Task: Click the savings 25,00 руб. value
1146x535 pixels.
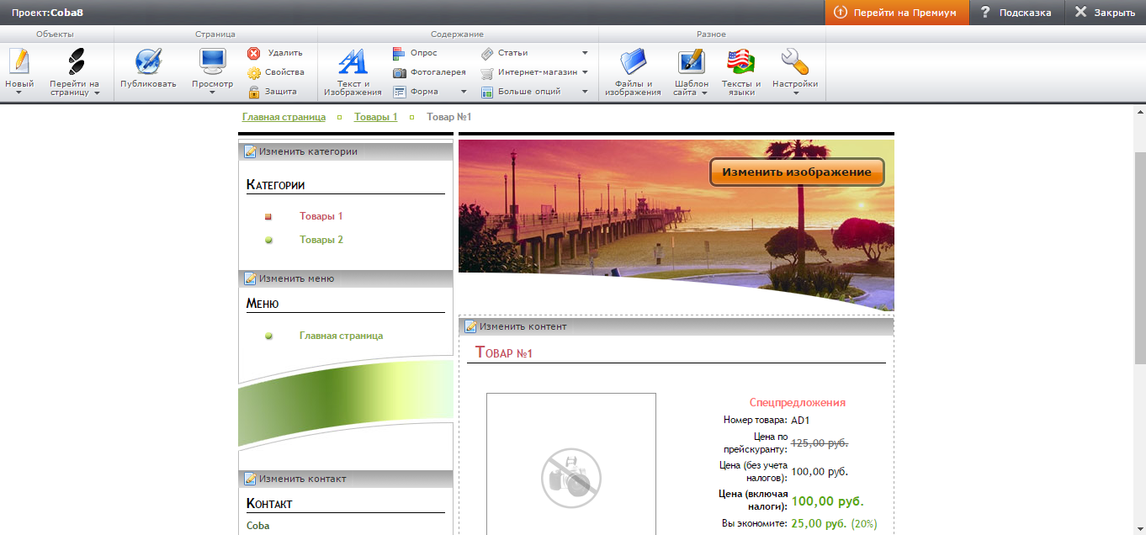Action: point(819,523)
